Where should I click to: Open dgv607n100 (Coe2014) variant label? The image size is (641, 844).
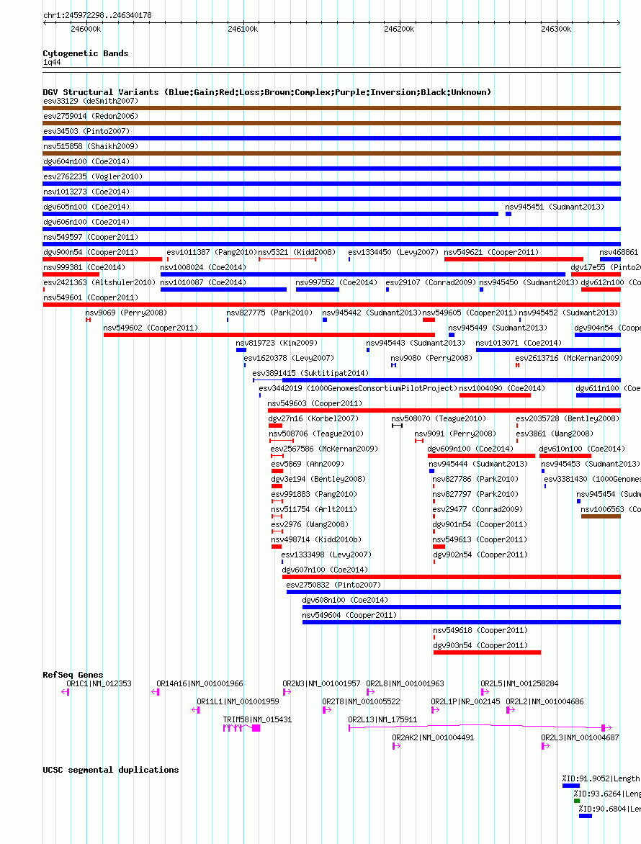325,569
